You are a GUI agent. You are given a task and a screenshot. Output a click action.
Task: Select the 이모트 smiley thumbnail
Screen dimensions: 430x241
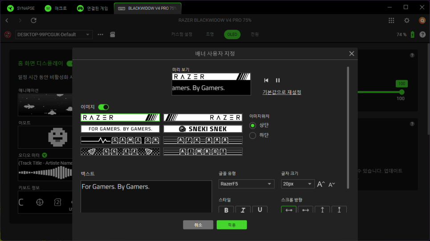click(45, 137)
